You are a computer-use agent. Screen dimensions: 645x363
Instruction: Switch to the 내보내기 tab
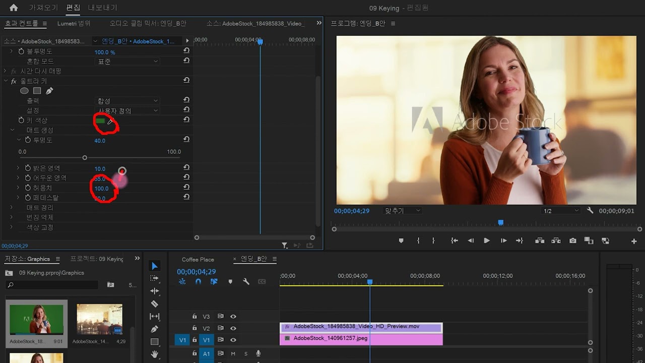point(102,8)
